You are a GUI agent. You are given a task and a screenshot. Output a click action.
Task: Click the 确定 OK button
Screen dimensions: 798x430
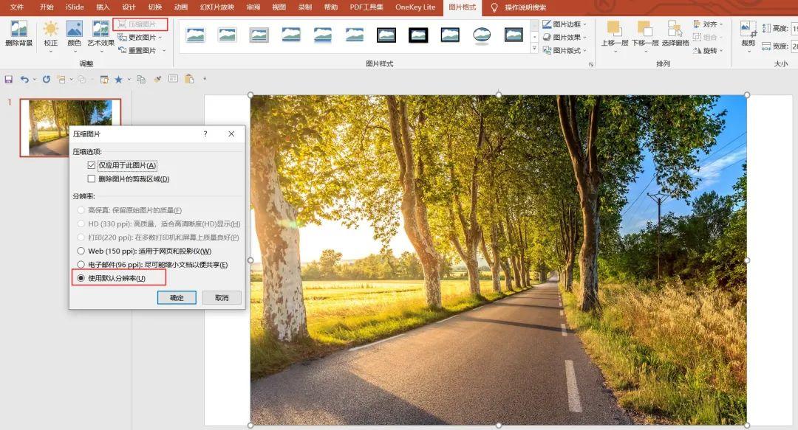coord(177,298)
